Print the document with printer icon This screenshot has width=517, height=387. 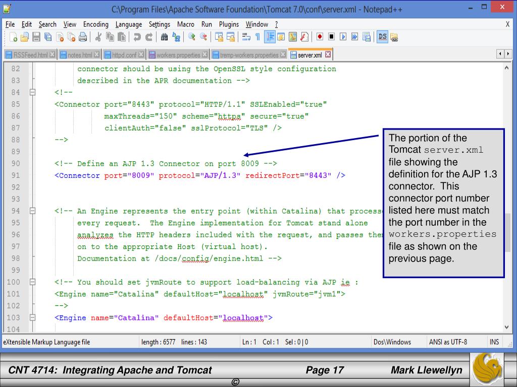83,37
